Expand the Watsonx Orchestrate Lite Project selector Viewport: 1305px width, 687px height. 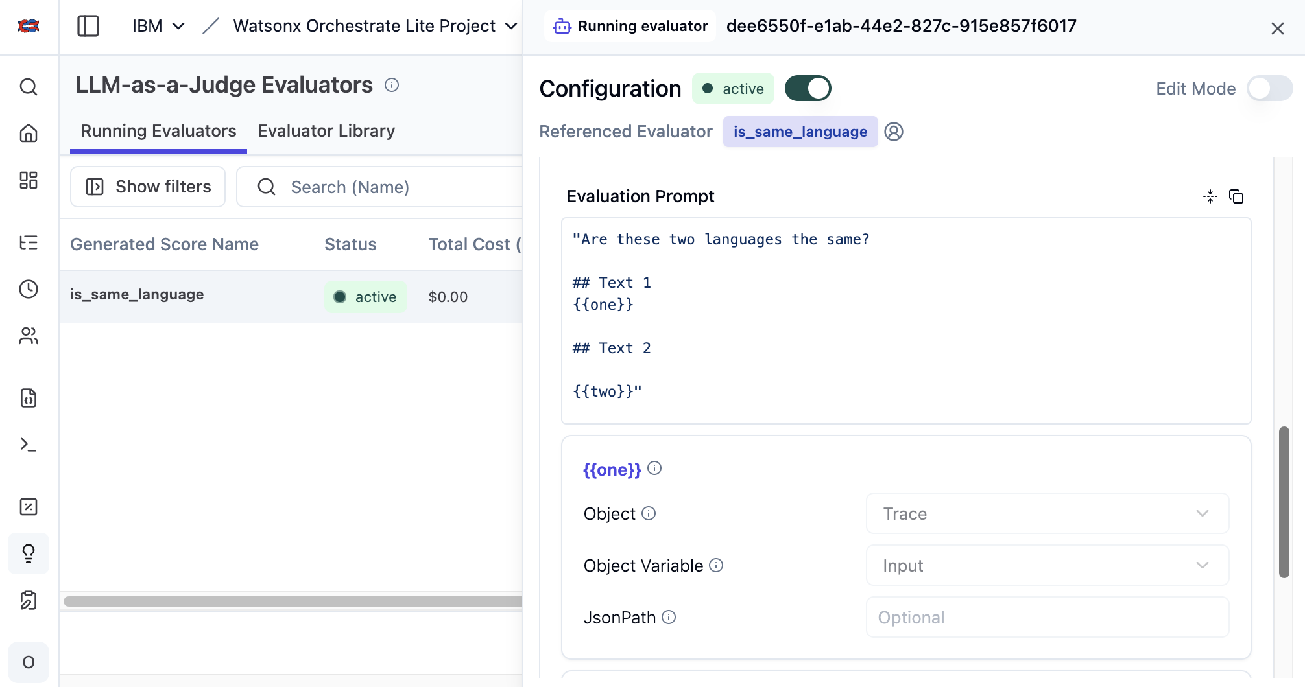(x=375, y=26)
